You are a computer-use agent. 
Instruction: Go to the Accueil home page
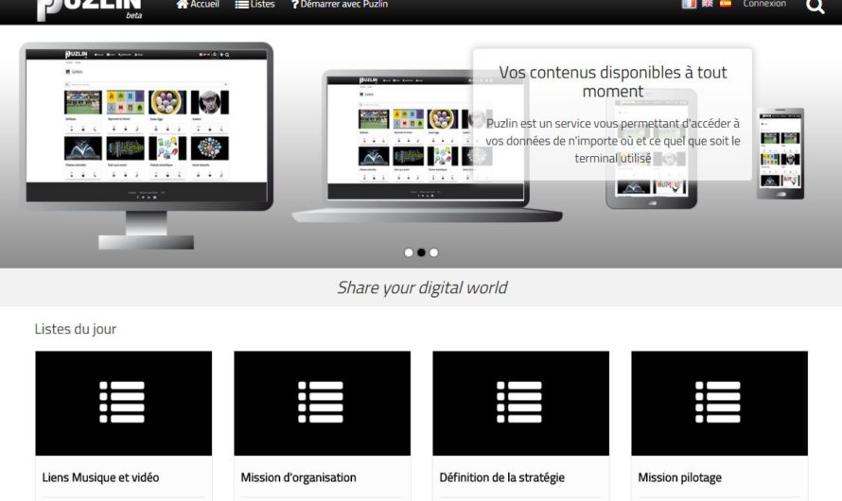click(x=198, y=5)
